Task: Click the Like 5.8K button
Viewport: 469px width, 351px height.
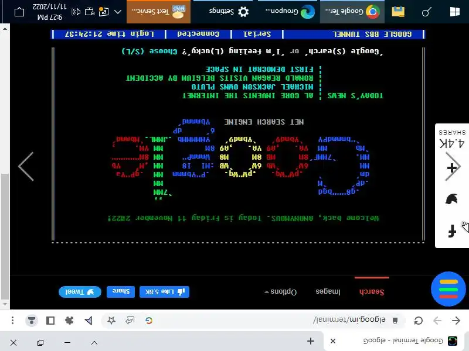Action: (164, 291)
